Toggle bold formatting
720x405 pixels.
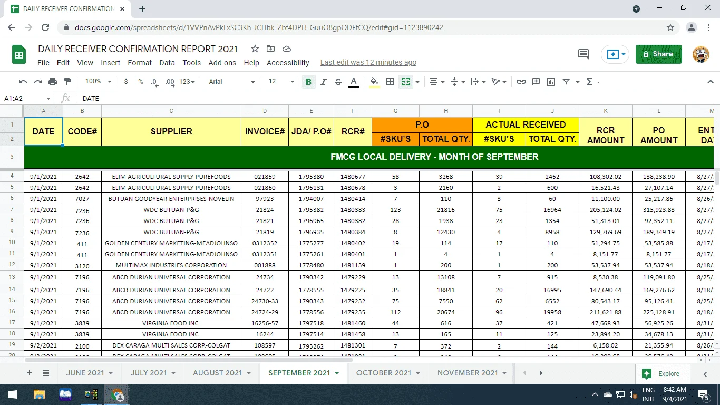pyautogui.click(x=308, y=82)
